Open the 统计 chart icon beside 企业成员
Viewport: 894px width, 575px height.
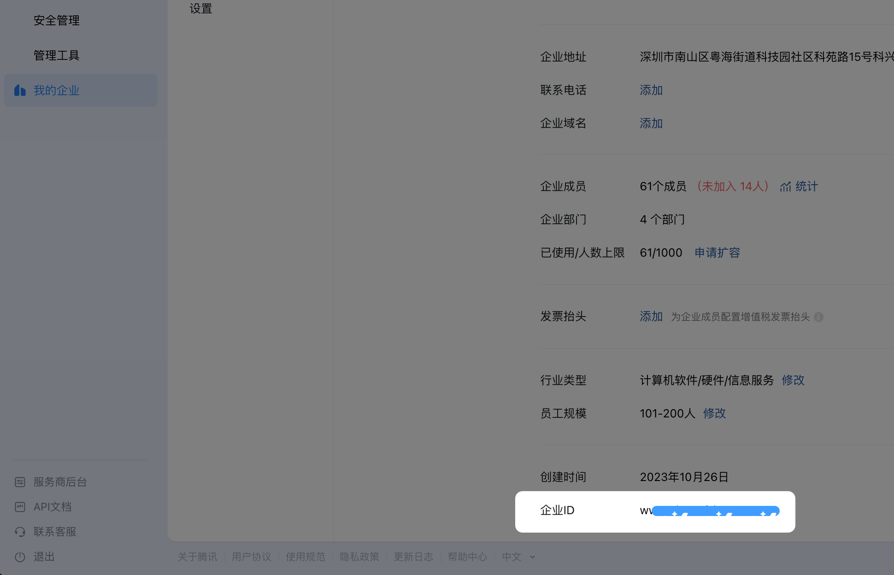(x=786, y=187)
